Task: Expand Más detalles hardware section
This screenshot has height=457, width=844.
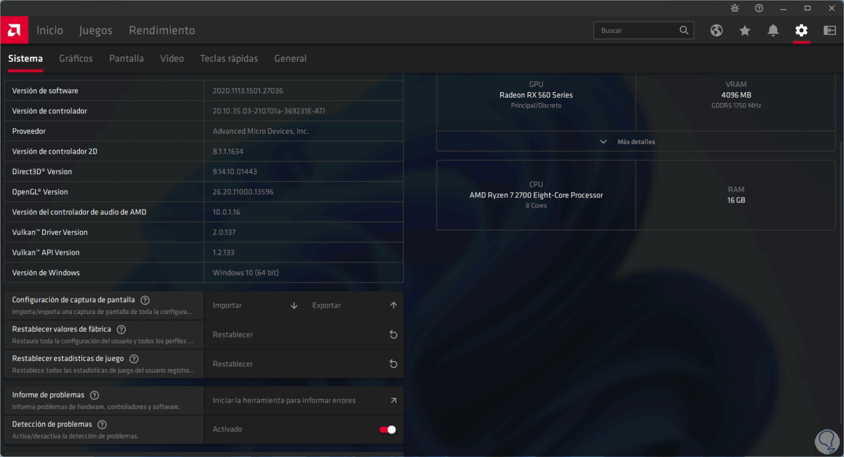Action: 636,142
